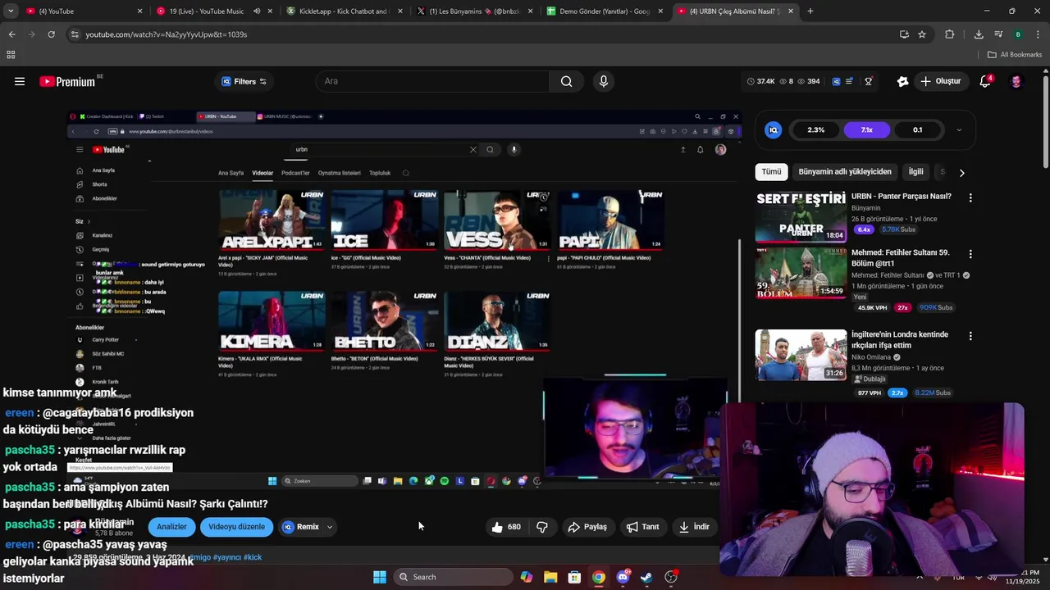Like the video with thumbs up
This screenshot has width=1050, height=590.
(x=506, y=527)
